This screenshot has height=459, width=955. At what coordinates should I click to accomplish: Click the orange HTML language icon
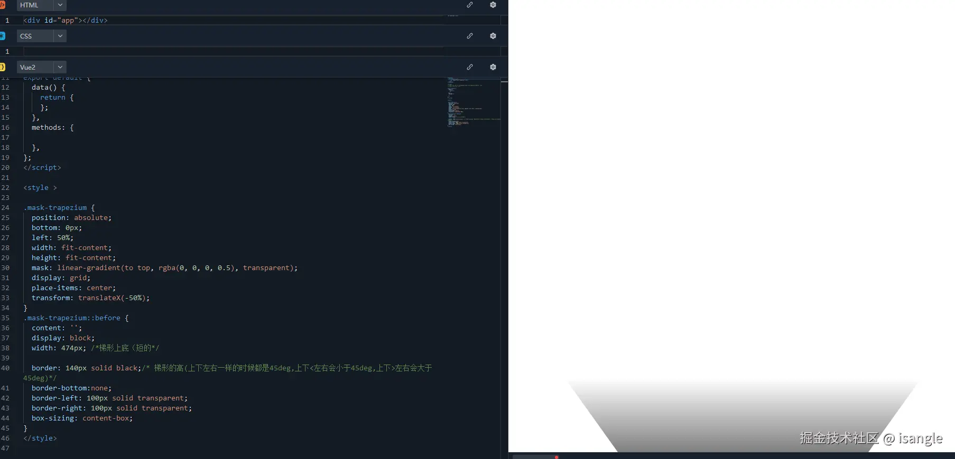(x=2, y=5)
